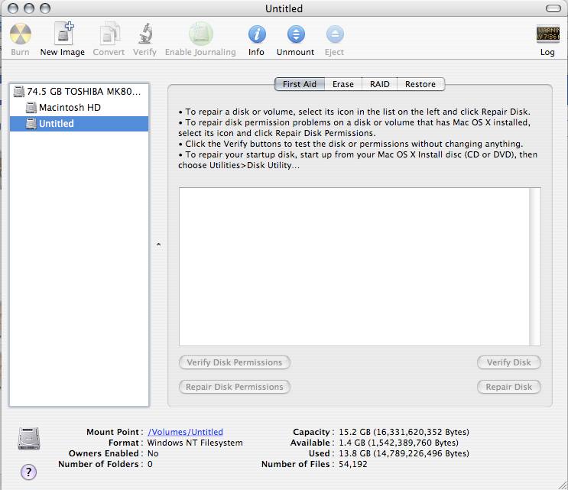Viewport: 568px width, 490px height.
Task: Click the Repair Disk Permissions button
Action: pos(235,387)
